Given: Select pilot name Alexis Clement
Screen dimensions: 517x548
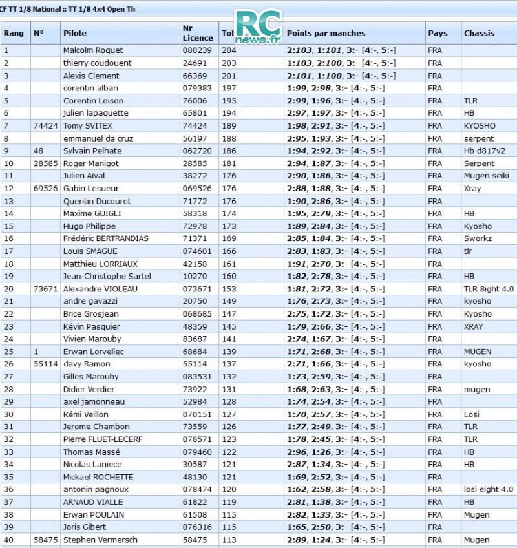Looking at the screenshot, I should point(91,76).
